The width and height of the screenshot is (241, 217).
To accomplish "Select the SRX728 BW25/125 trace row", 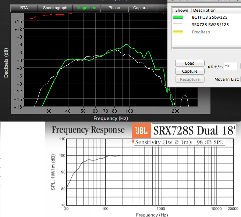I will 206,25.
